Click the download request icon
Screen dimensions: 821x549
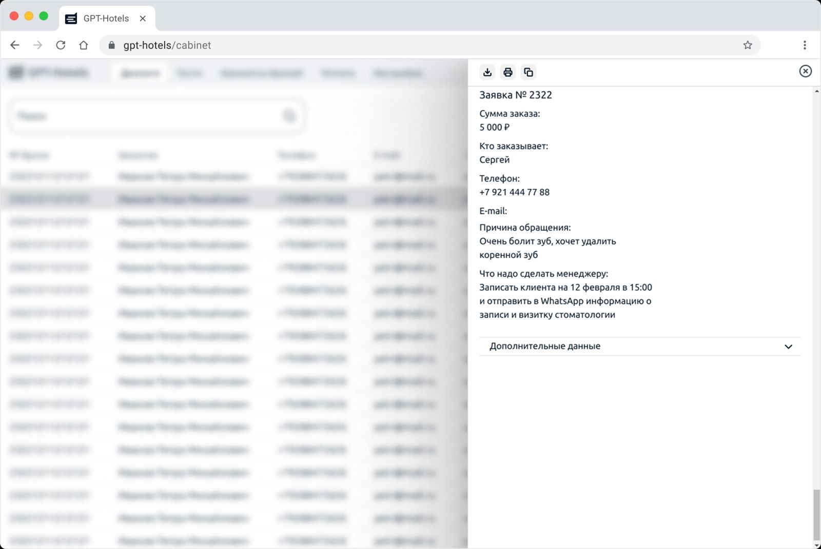[x=487, y=72]
